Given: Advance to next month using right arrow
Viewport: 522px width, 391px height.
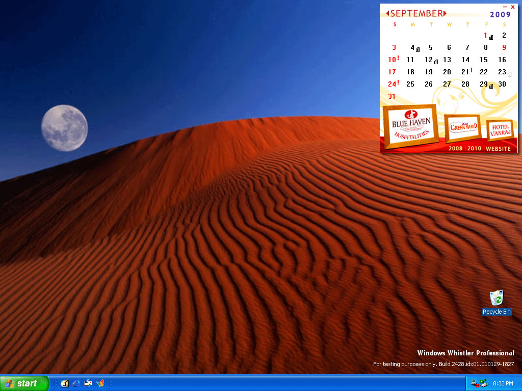Looking at the screenshot, I should 445,13.
